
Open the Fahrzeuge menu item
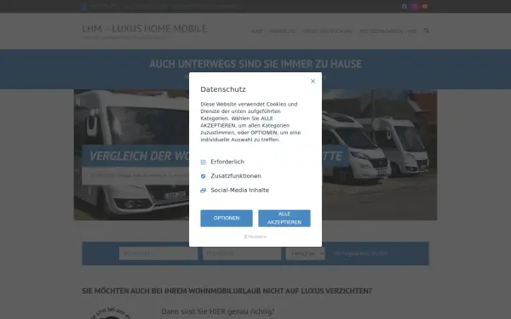[x=283, y=31]
